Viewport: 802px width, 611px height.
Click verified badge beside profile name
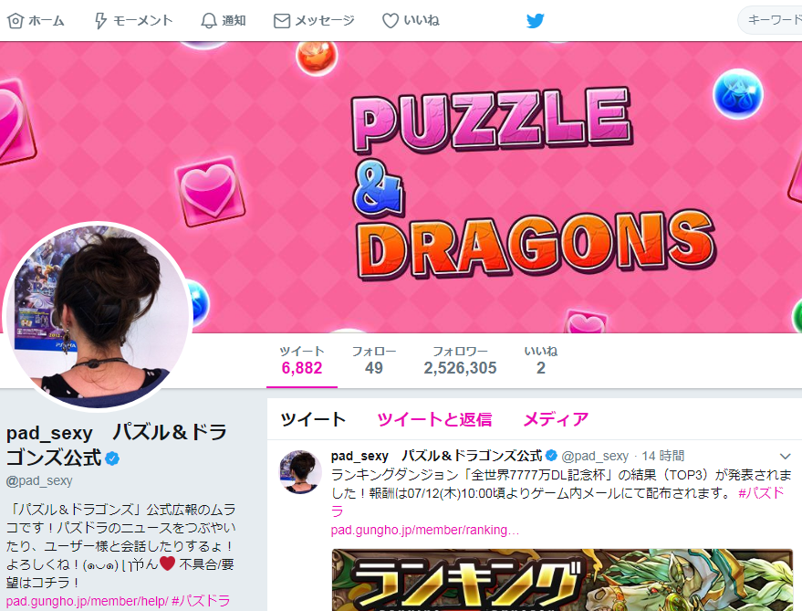tap(112, 458)
